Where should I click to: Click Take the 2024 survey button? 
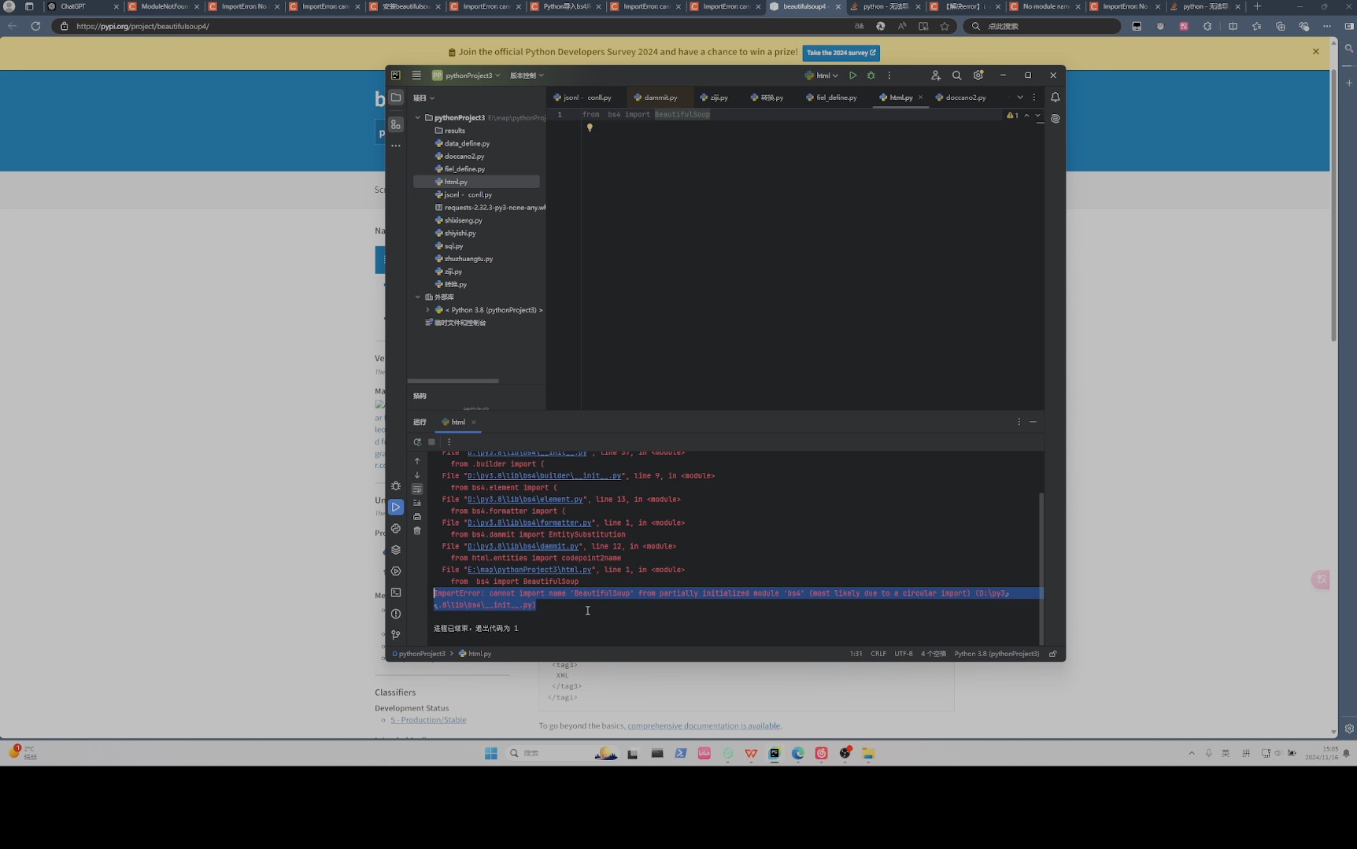click(841, 53)
